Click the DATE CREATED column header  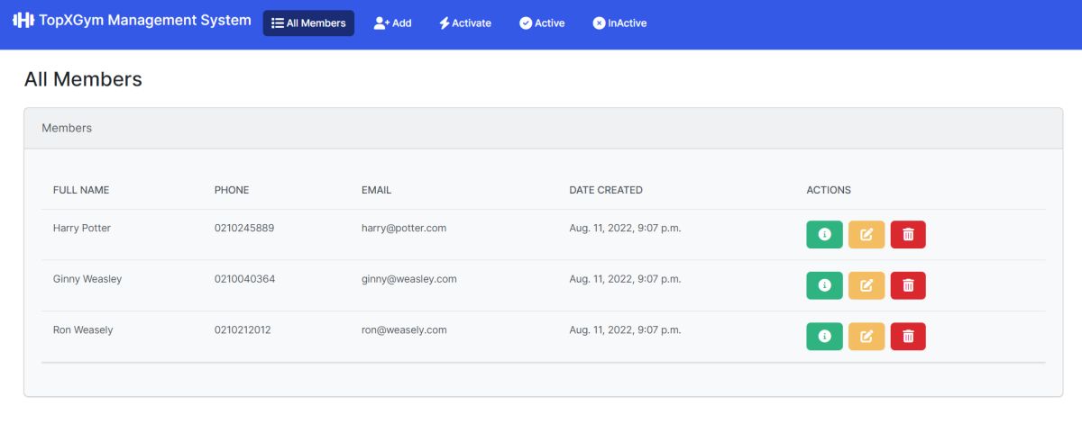coord(606,190)
